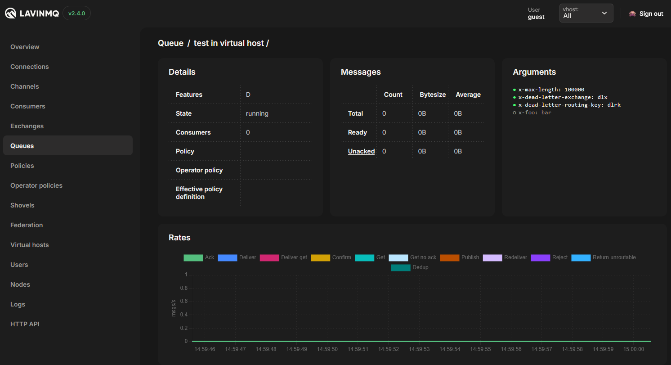
Task: Hide the Confirm series legend
Action: click(331, 257)
